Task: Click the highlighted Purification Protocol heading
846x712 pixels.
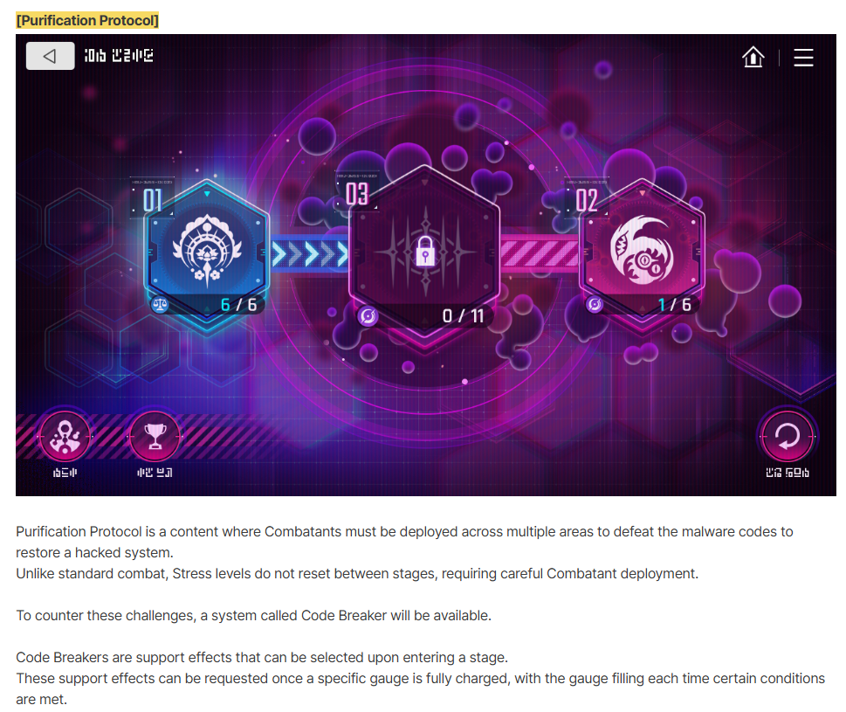Action: pos(87,20)
